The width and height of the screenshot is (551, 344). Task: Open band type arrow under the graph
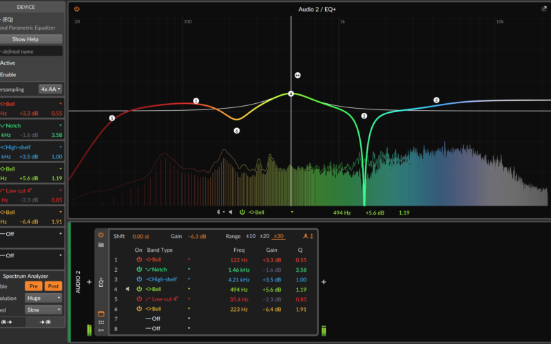point(292,212)
